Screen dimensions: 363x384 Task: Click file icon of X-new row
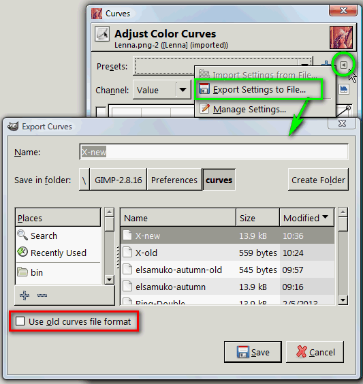pos(127,236)
